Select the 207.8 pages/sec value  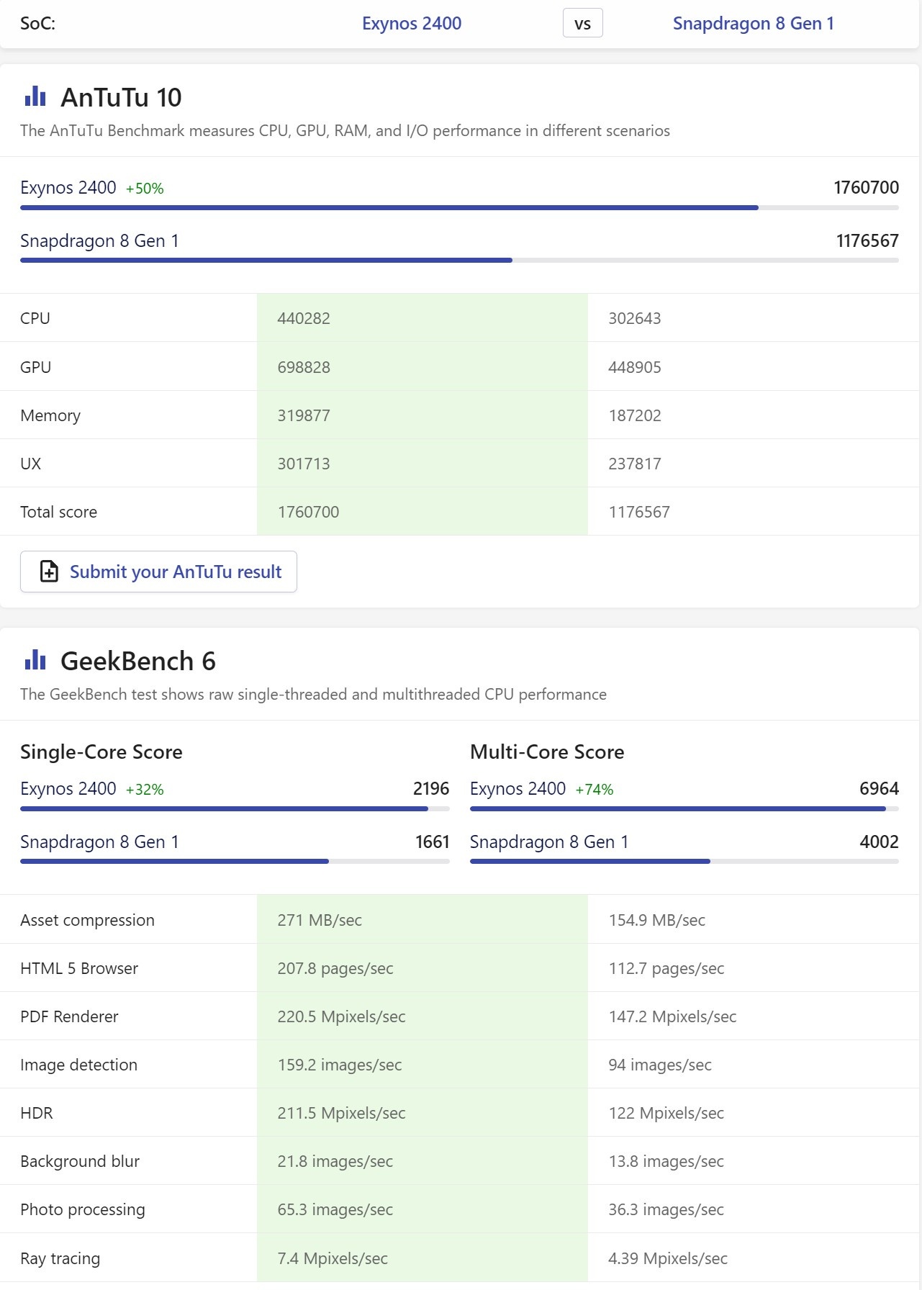tap(335, 968)
